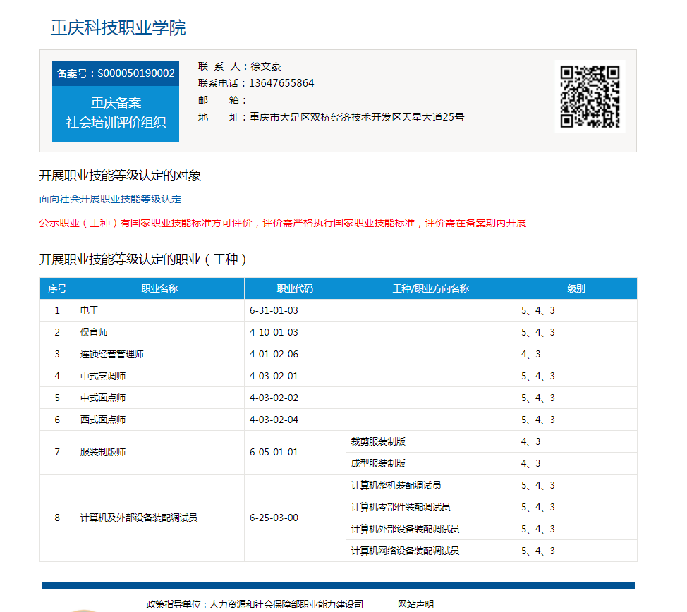Click the 电工 occupation cell
The image size is (687, 612).
click(x=159, y=311)
